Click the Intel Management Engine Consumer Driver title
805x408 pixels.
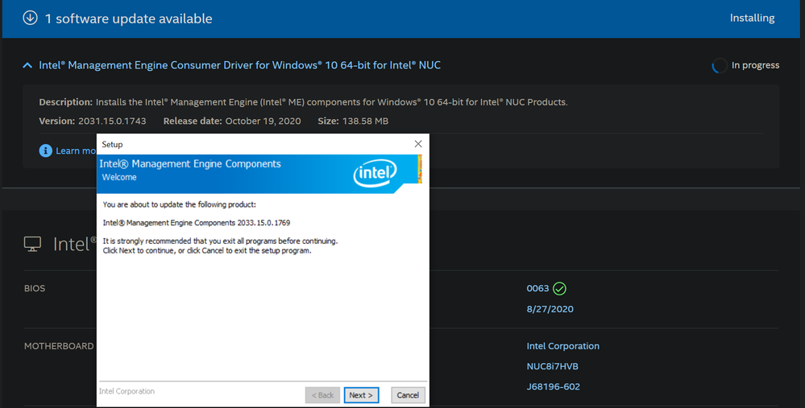[x=239, y=65]
